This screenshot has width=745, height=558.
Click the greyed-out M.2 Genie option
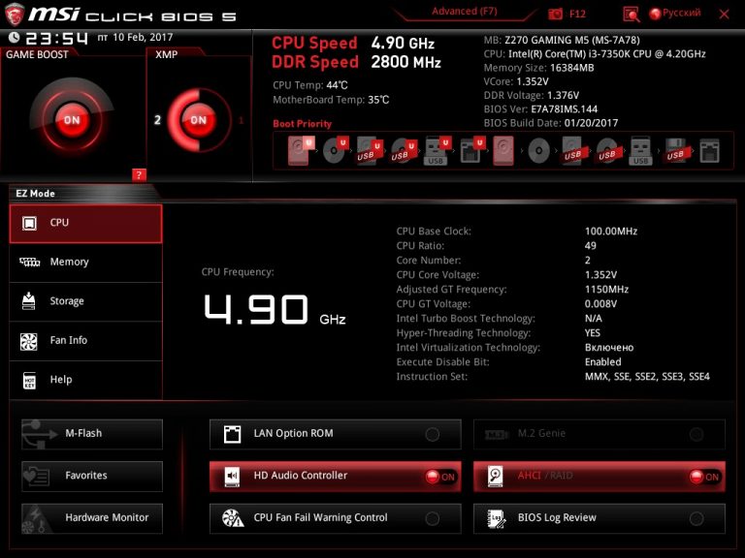599,434
